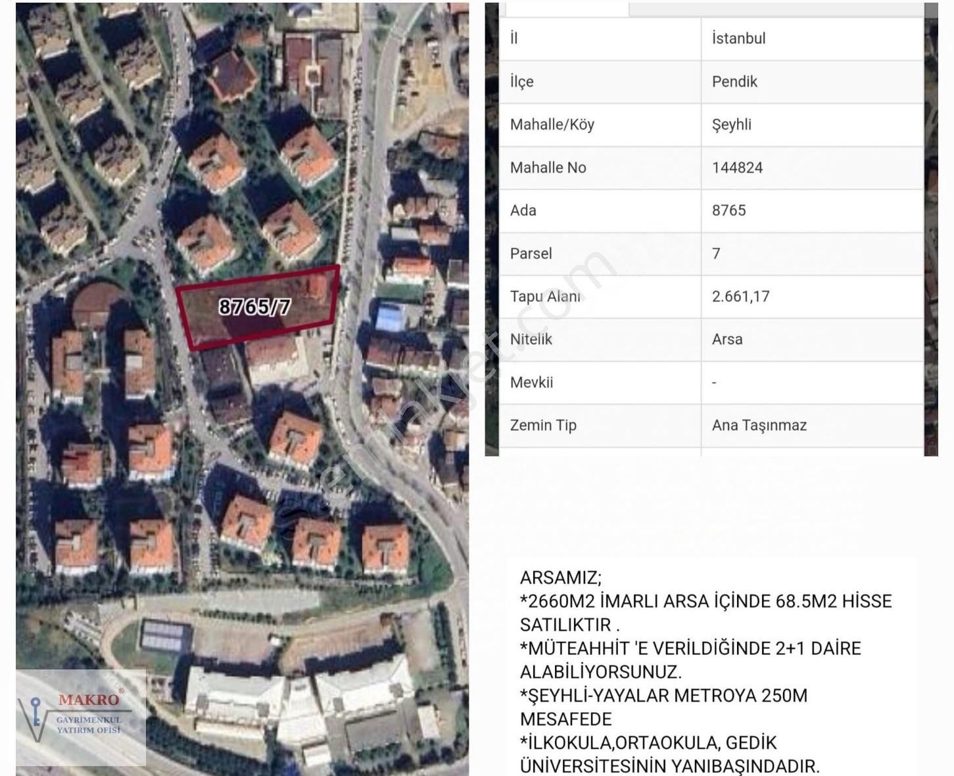Select the Şeyhli value
Viewport: 954px width, 776px height.
click(731, 124)
